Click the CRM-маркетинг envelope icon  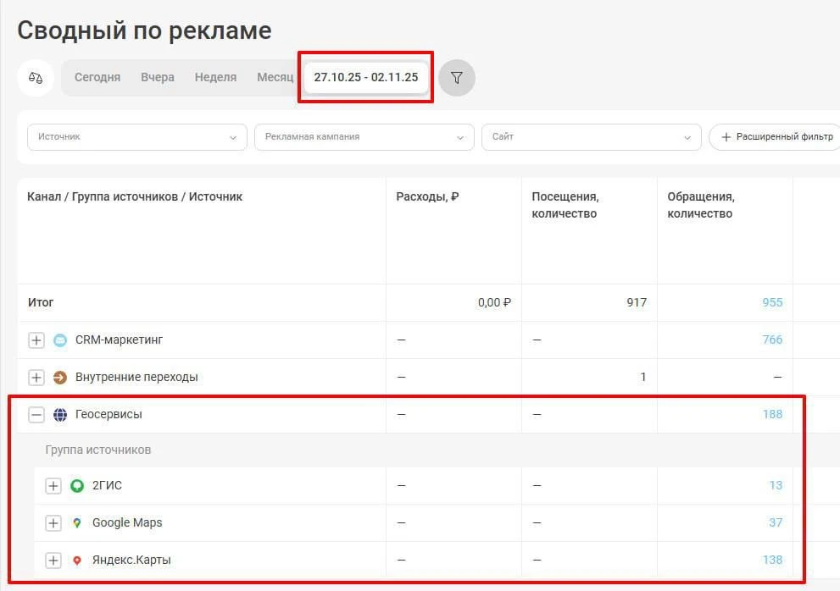(60, 340)
